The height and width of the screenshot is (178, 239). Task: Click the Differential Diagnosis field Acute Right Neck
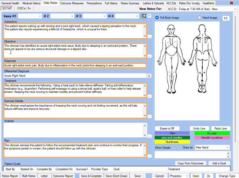point(75,76)
